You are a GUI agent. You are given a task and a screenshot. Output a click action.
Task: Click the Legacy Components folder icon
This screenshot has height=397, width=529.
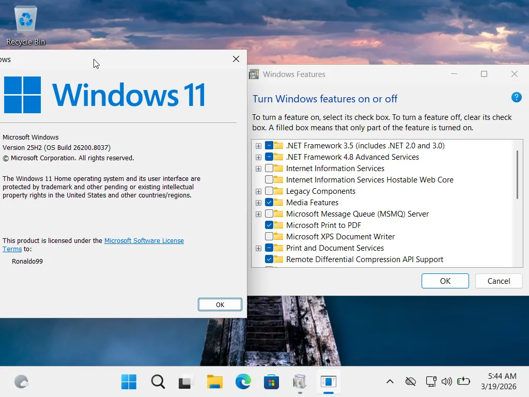(x=278, y=191)
